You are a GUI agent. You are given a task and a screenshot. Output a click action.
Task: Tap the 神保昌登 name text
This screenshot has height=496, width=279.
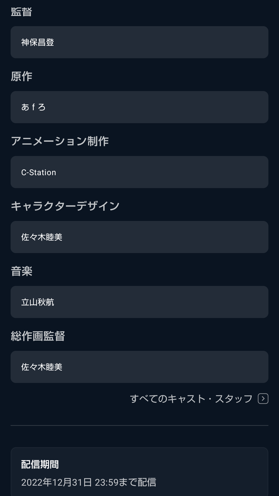[x=37, y=42]
